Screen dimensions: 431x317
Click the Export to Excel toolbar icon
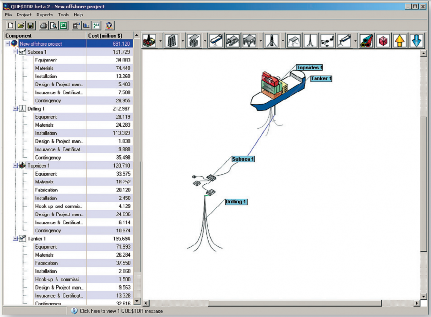tap(64, 26)
